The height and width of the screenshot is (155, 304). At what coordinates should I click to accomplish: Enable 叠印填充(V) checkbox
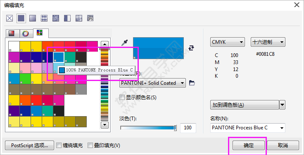90,145
